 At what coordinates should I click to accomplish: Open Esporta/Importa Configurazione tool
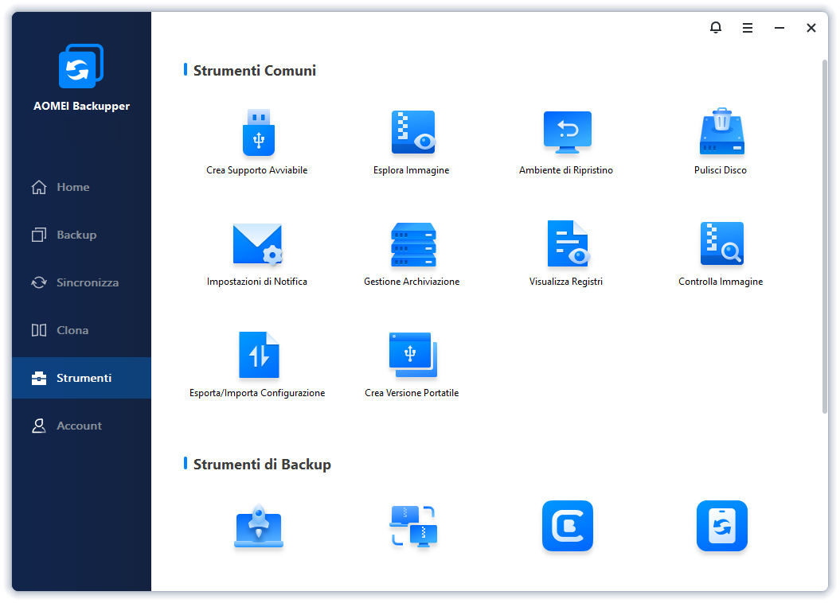point(257,356)
